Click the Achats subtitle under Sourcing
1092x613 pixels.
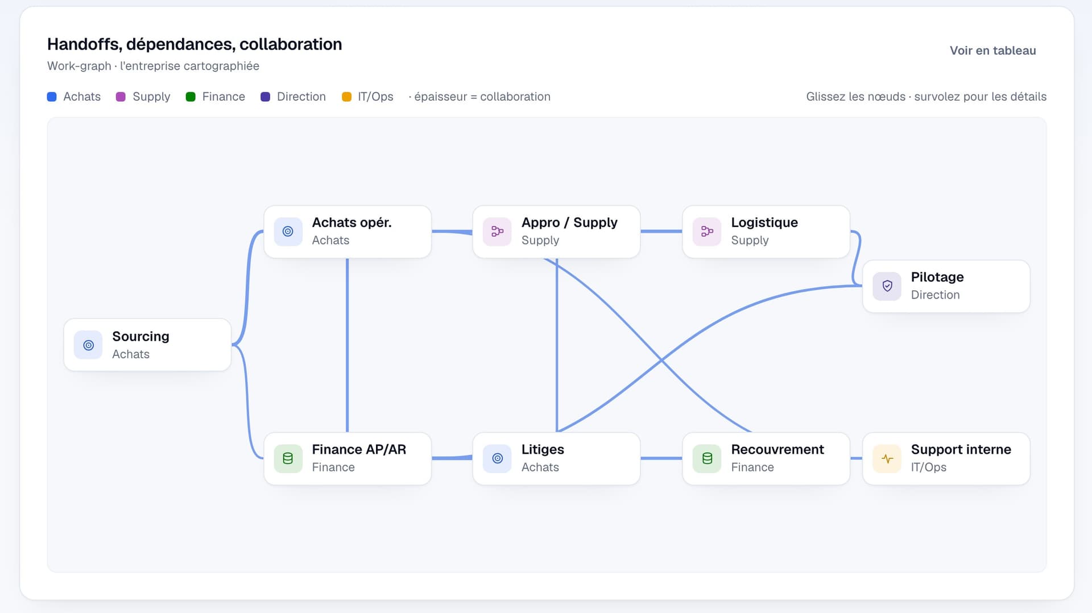(131, 354)
